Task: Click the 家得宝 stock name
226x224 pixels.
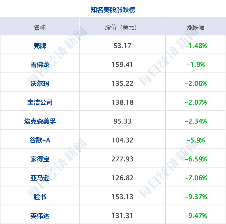Action: point(40,159)
